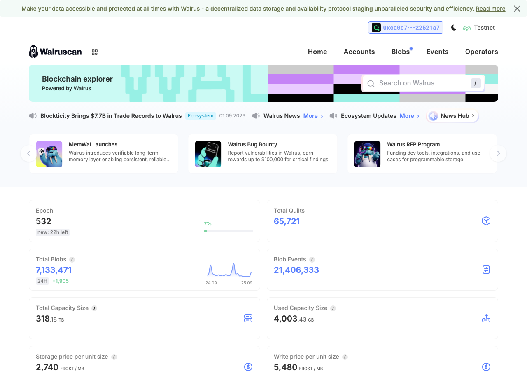
Task: Click the epoch 7% progress bar
Action: 228,231
